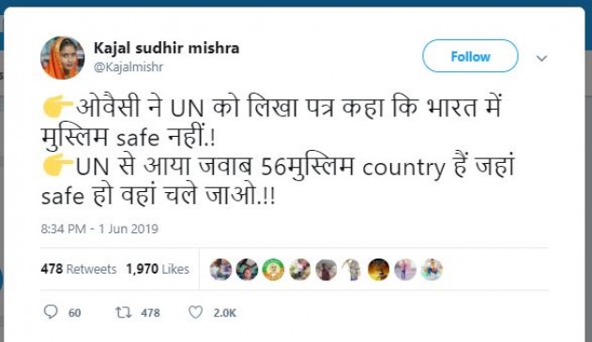
Task: Open the green-bordered liker avatar
Action: pyautogui.click(x=273, y=269)
